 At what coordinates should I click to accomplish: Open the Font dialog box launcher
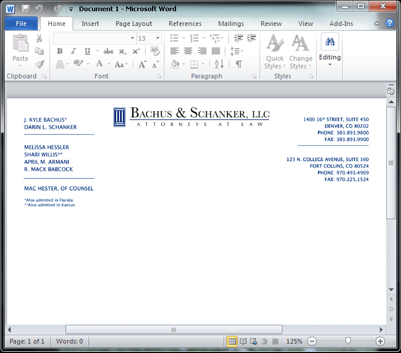(x=159, y=76)
